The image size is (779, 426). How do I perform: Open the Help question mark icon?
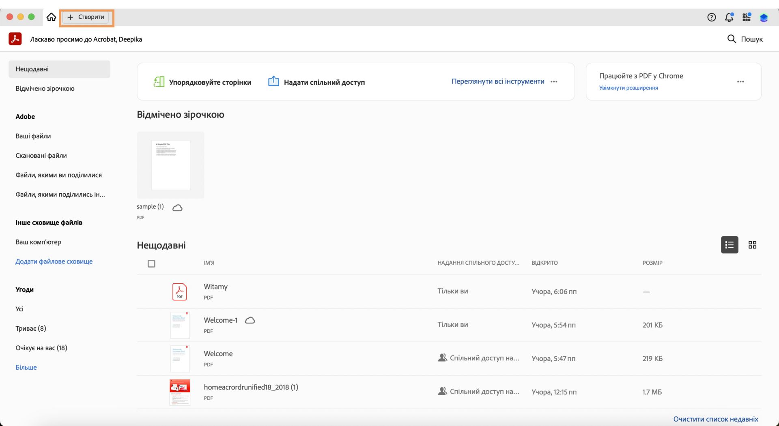tap(711, 17)
